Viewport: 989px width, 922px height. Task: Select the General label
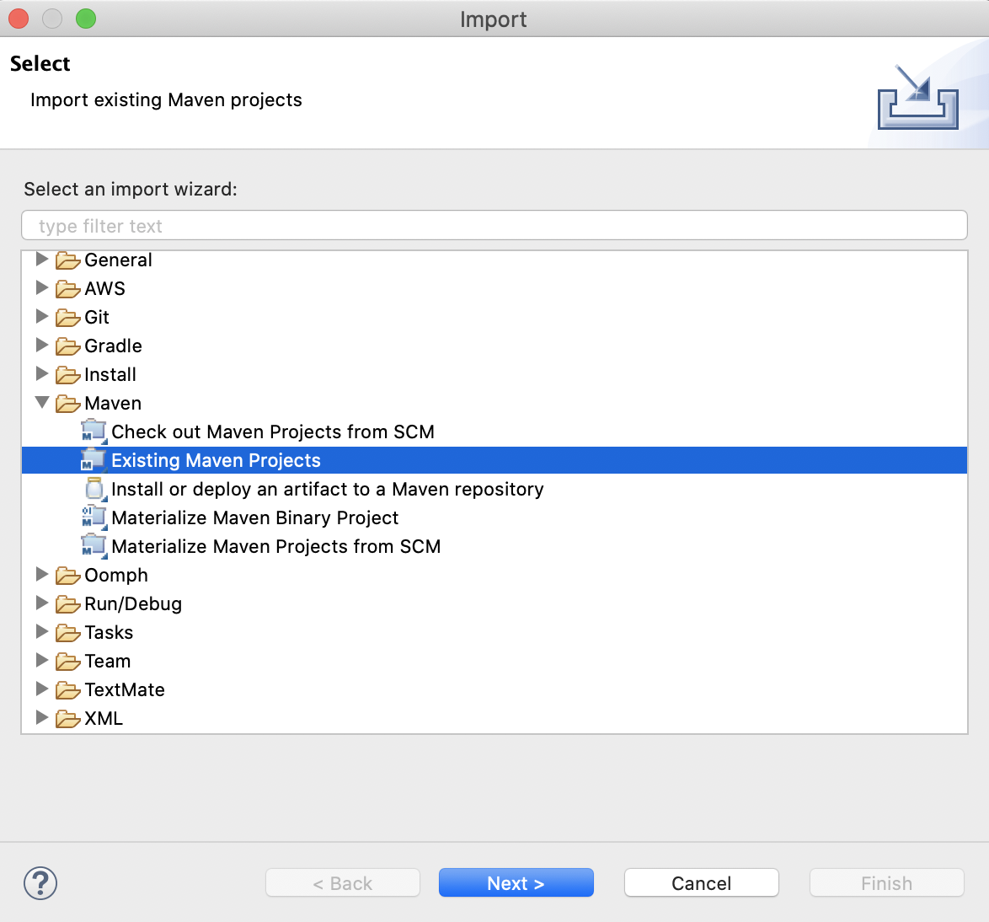[x=118, y=260]
